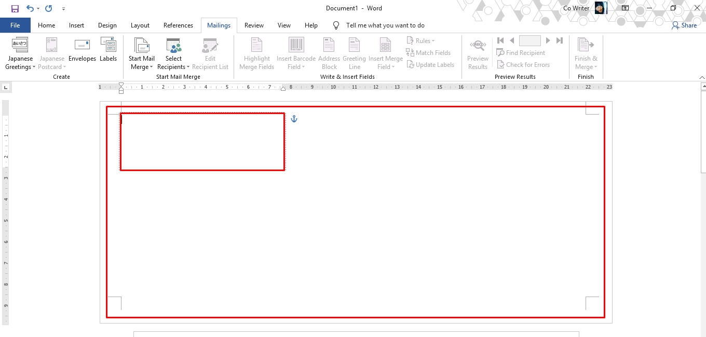Expand the Start Mail Merge dropdown
The image size is (706, 337).
(141, 53)
